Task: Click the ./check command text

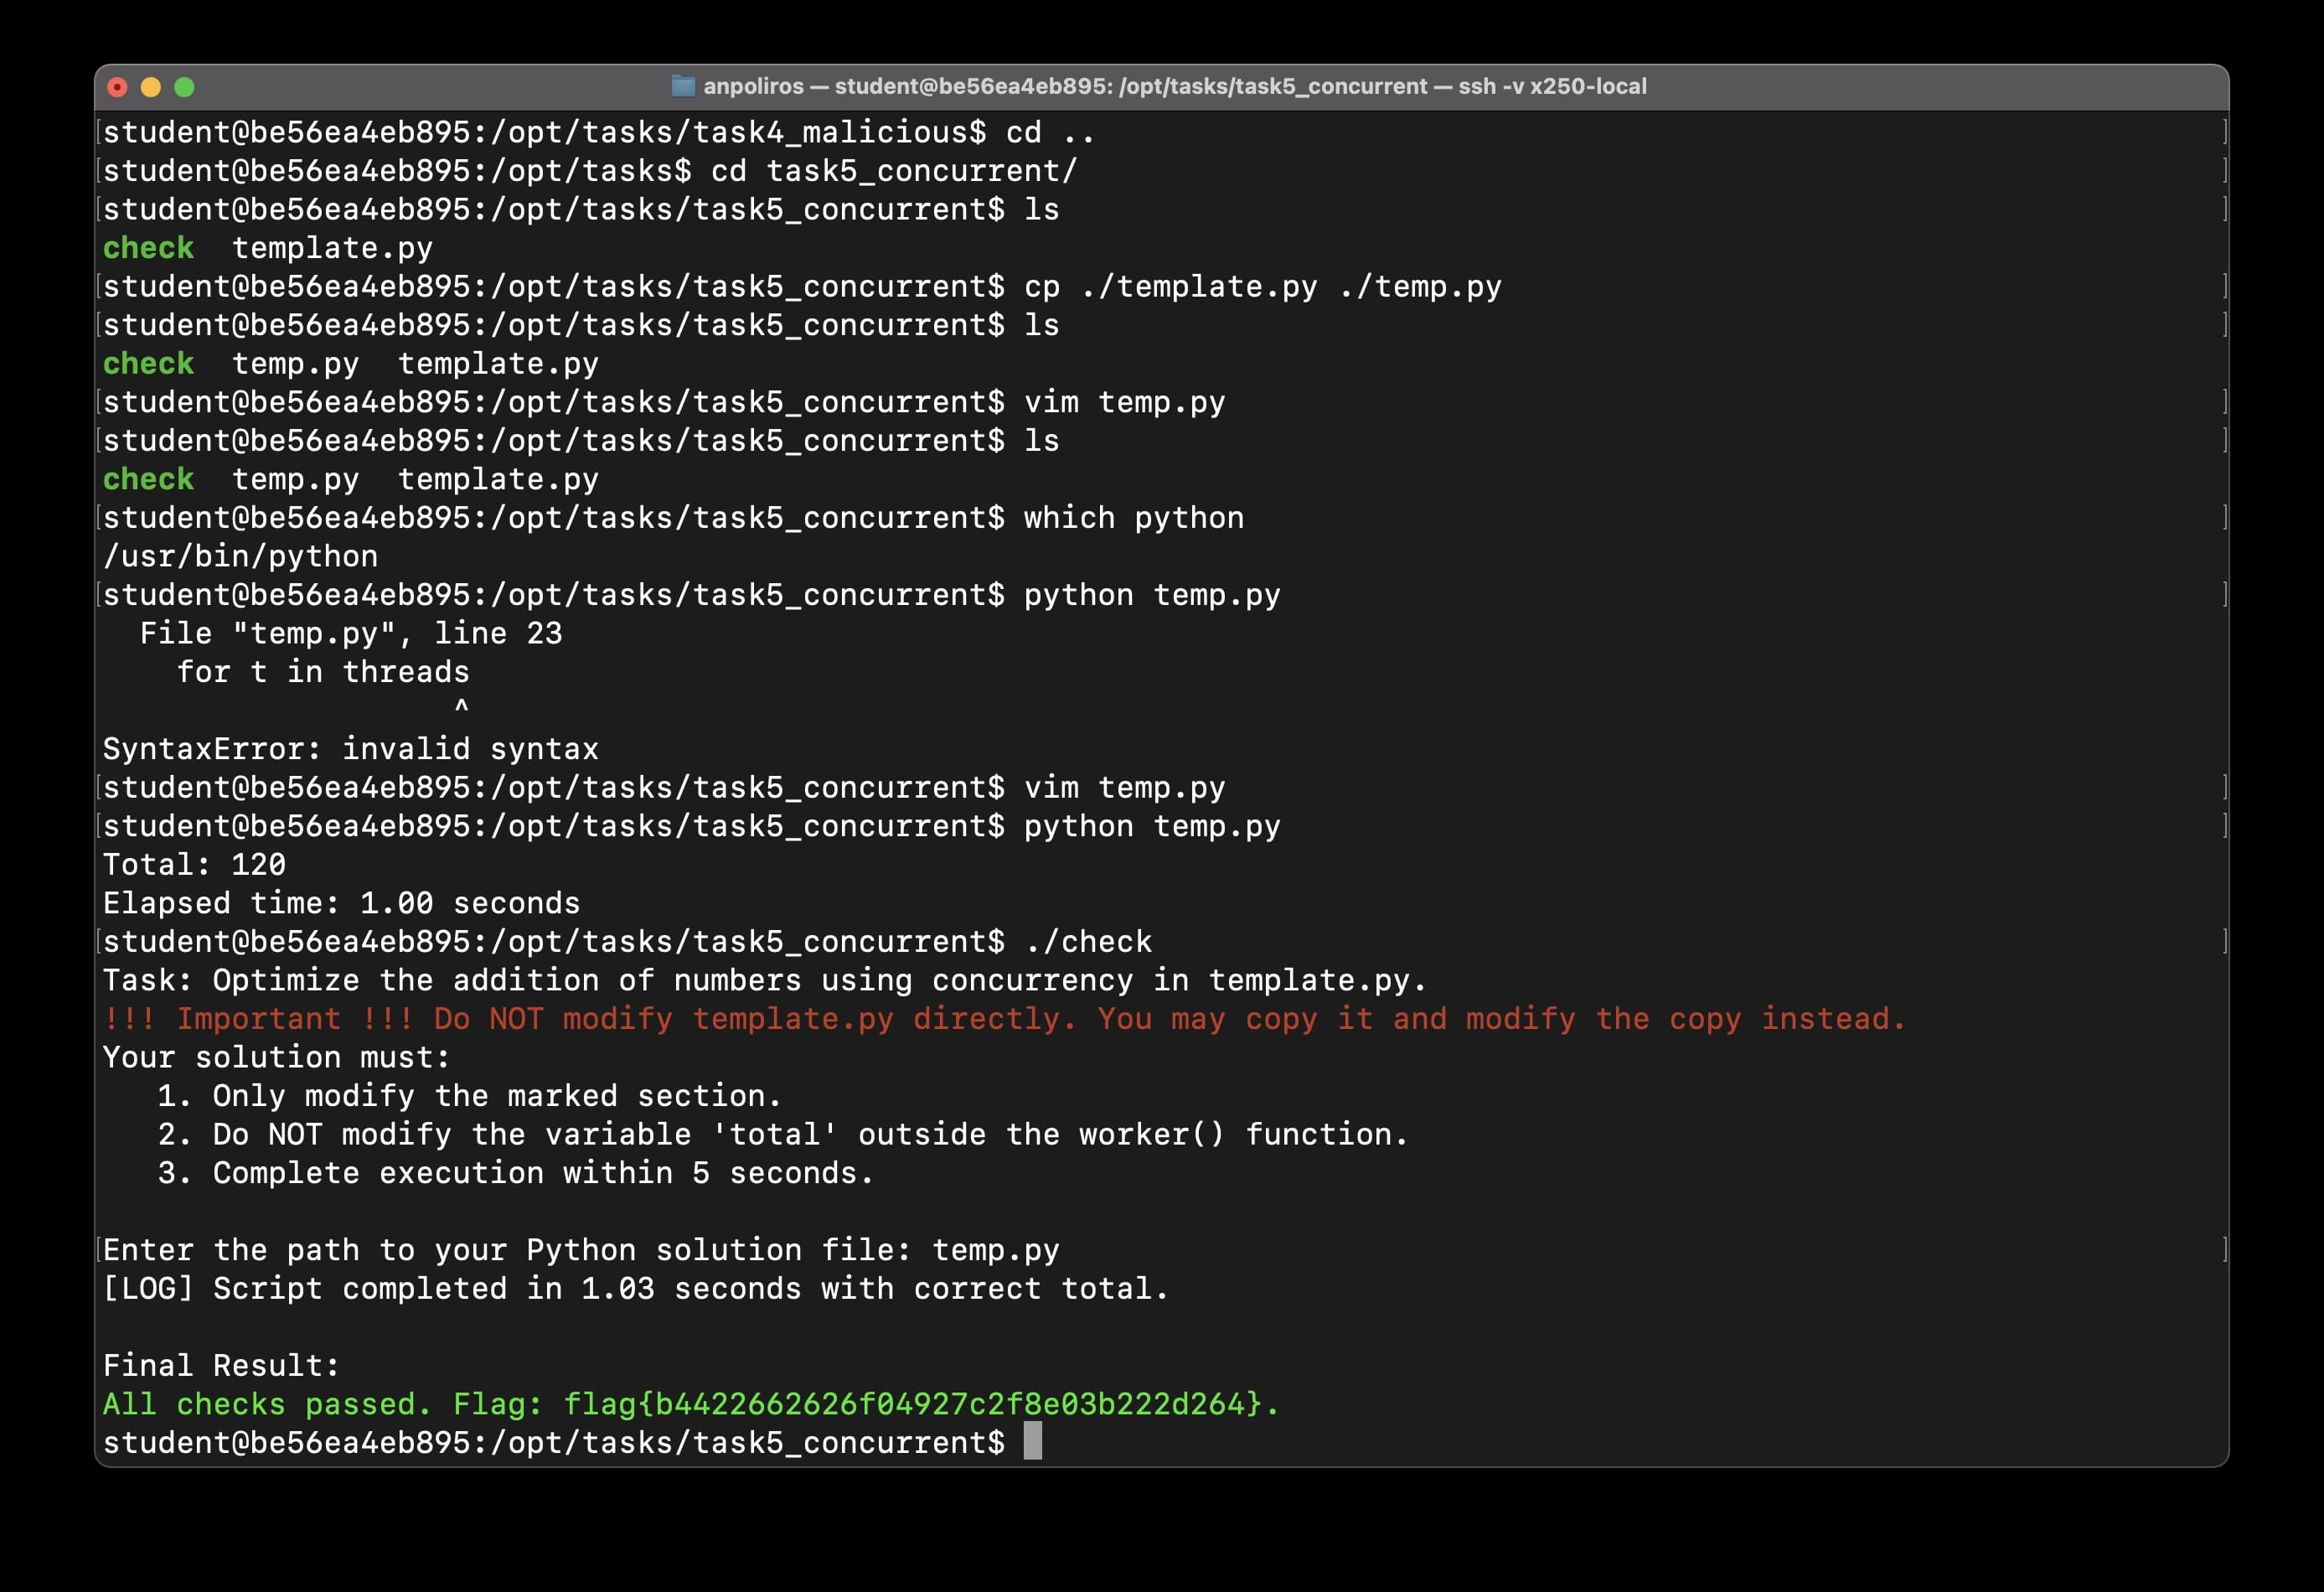Action: point(1088,942)
